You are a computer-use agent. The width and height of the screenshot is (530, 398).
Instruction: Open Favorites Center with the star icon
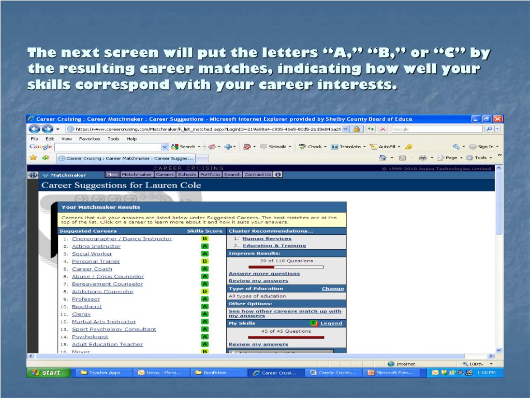click(33, 158)
